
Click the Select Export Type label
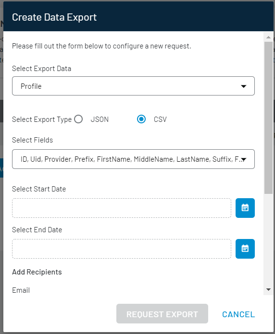tap(42, 119)
